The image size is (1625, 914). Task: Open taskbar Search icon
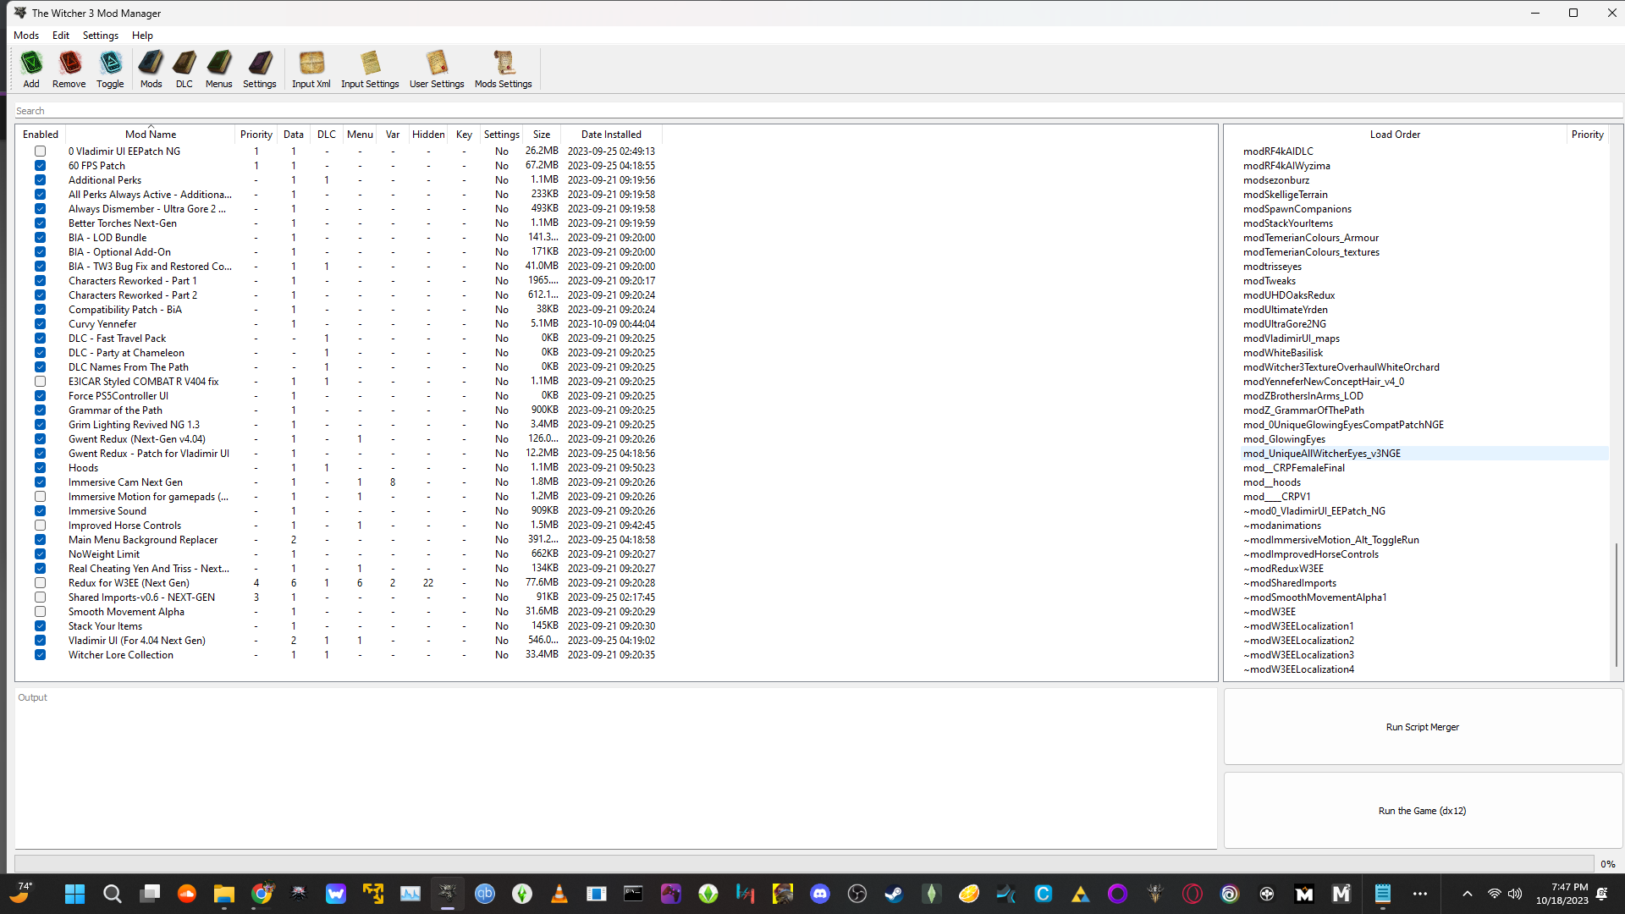[x=112, y=894]
